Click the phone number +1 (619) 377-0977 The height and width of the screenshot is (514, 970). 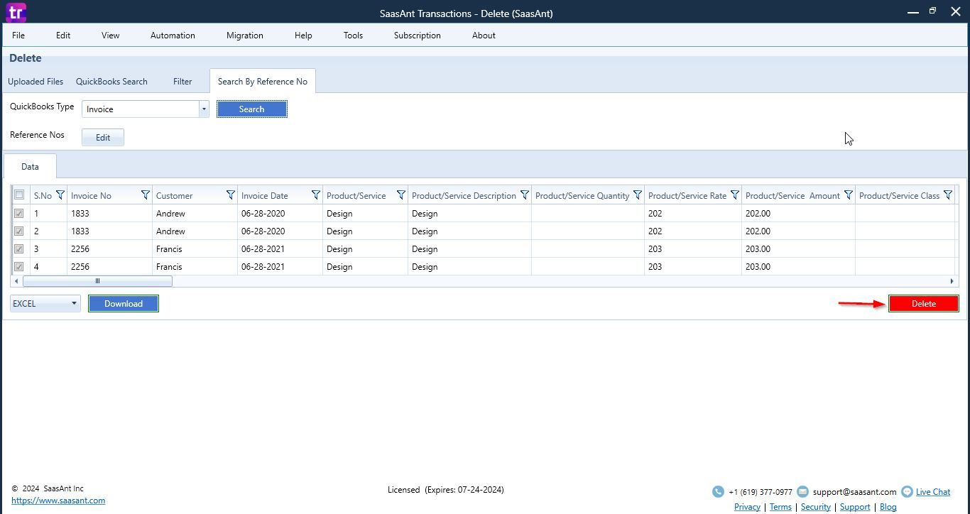click(761, 491)
